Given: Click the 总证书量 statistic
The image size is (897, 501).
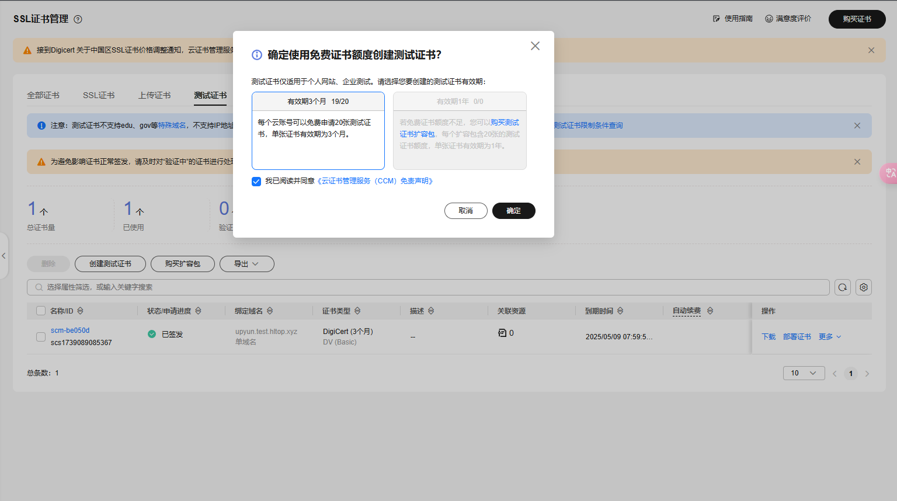Looking at the screenshot, I should [x=41, y=215].
